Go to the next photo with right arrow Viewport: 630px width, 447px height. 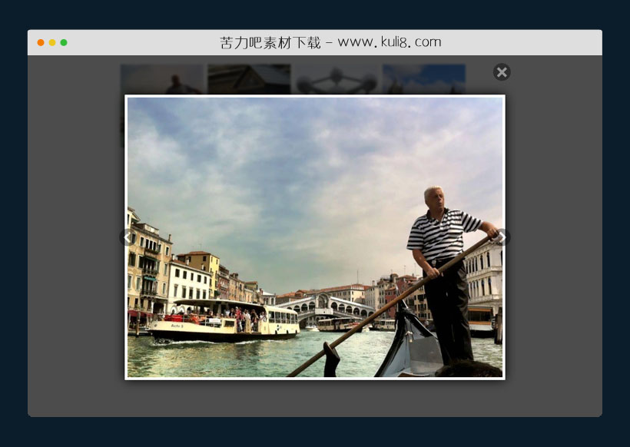coord(502,237)
